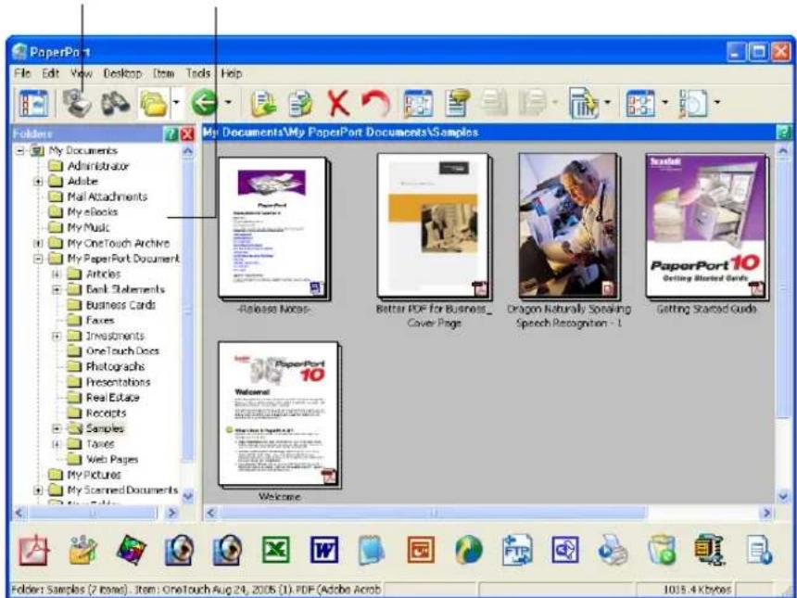
Task: Click the page with yellow note icon
Action: 457,103
